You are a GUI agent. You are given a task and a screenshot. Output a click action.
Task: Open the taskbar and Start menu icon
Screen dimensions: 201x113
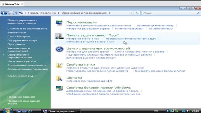59,36
